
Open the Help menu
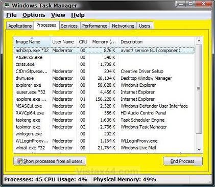tap(78, 15)
